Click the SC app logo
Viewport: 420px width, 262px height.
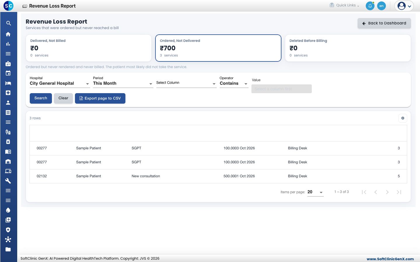(x=8, y=6)
